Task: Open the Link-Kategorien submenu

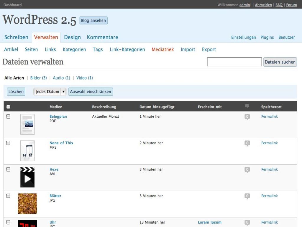Action: [x=127, y=49]
